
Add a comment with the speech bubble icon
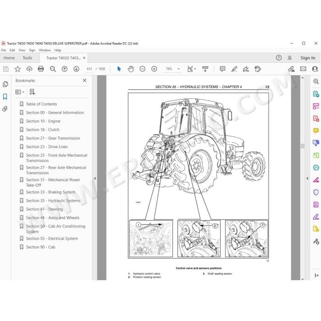[x=222, y=69]
